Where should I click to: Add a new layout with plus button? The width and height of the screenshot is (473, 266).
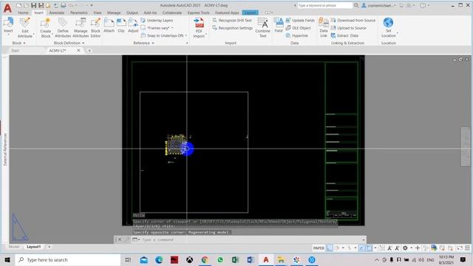[x=50, y=247]
